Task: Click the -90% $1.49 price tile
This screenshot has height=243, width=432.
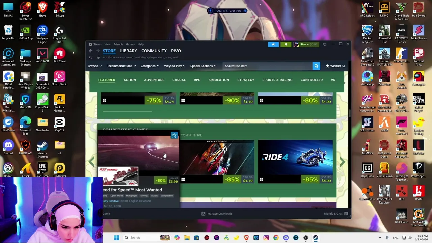Action: [x=239, y=100]
